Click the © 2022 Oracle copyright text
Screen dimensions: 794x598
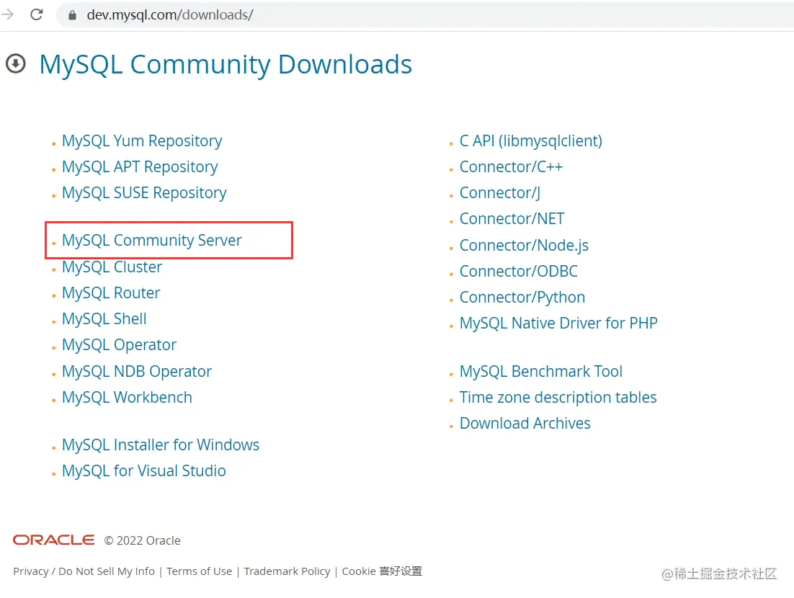click(142, 541)
